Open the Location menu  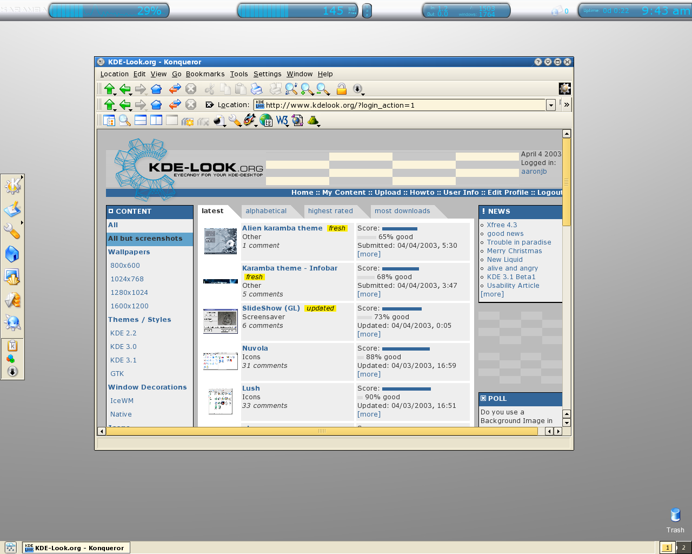click(x=115, y=74)
